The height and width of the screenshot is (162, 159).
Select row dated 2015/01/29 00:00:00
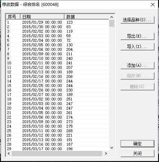pyautogui.click(x=58, y=22)
